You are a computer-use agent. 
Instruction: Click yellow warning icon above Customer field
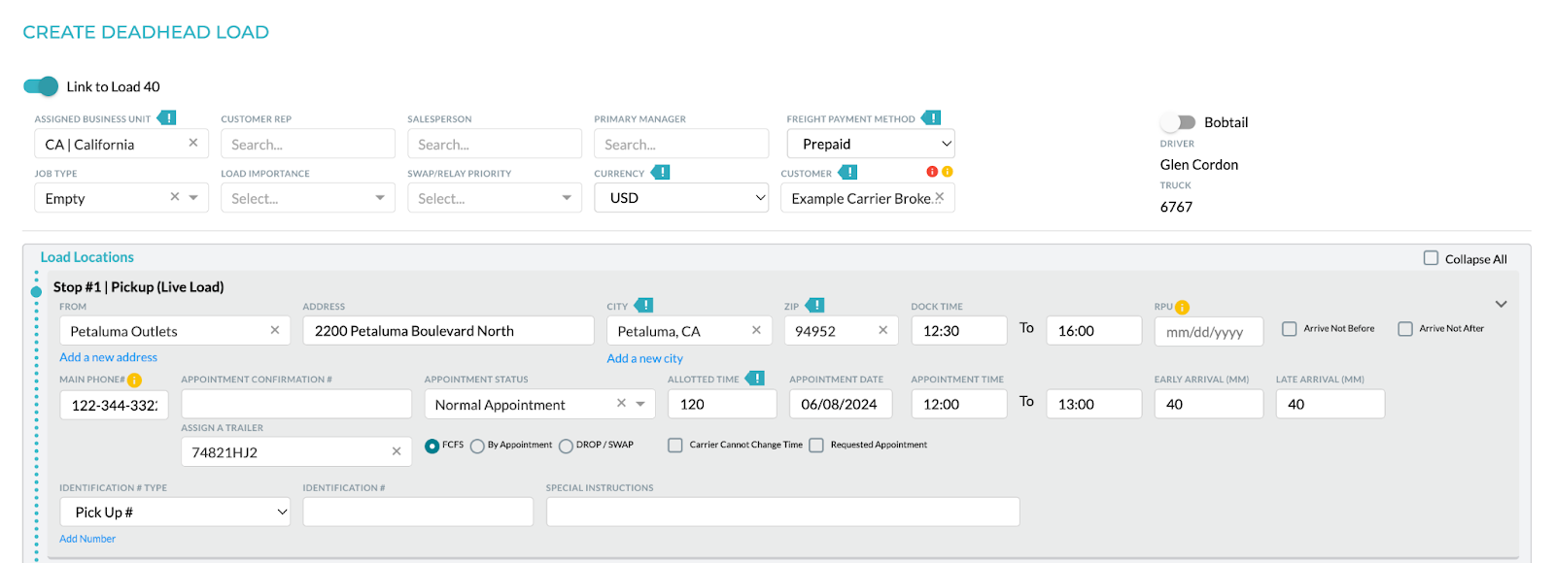pos(948,172)
